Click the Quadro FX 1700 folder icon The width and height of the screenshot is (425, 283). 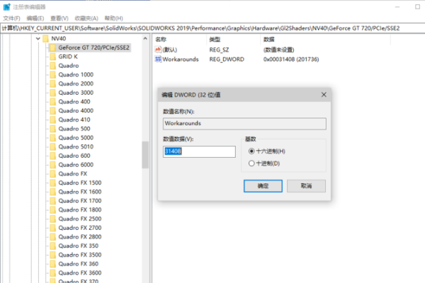(53, 201)
